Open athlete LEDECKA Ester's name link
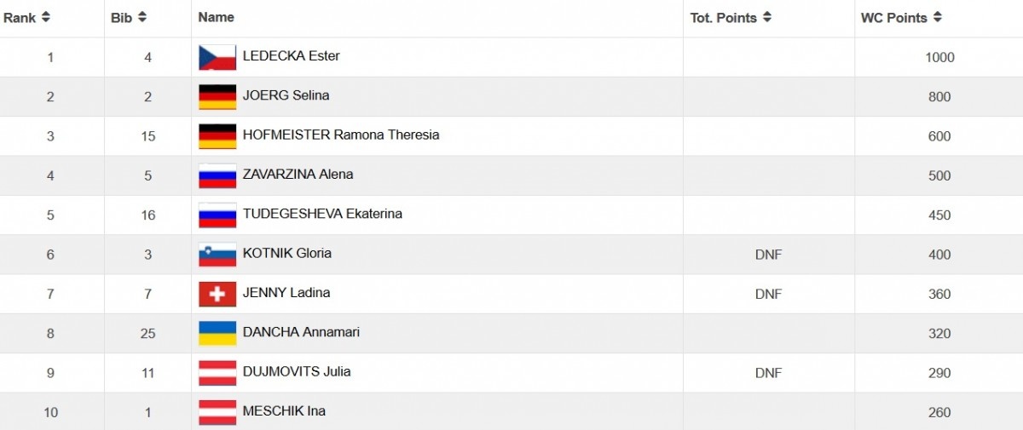1023x430 pixels. (291, 56)
